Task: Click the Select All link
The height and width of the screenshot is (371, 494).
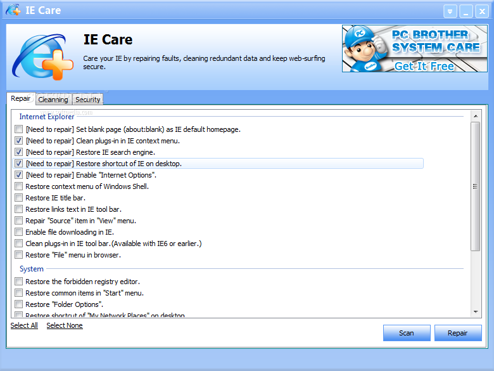Action: pyautogui.click(x=24, y=325)
